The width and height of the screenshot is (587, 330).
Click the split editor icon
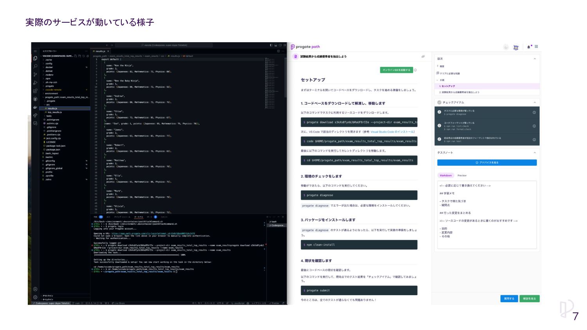tap(279, 51)
